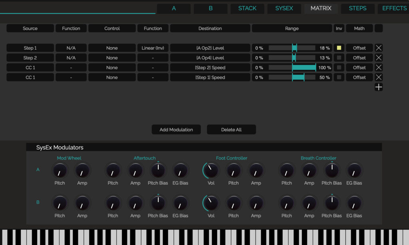Click the Delete All button
The width and height of the screenshot is (409, 245).
point(231,130)
